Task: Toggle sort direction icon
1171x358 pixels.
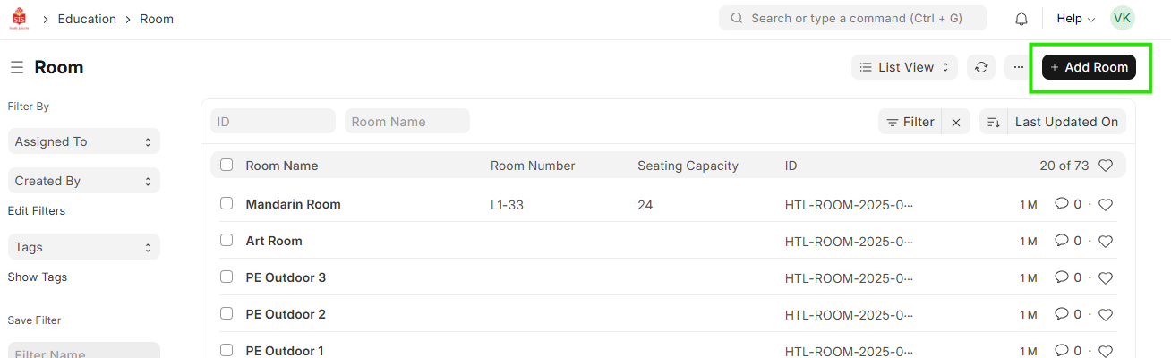Action: click(x=993, y=123)
